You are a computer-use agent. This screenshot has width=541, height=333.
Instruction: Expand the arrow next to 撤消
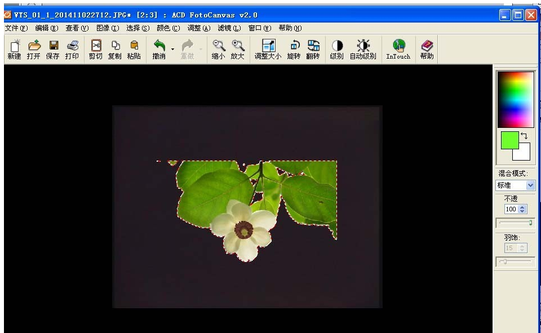tap(172, 49)
